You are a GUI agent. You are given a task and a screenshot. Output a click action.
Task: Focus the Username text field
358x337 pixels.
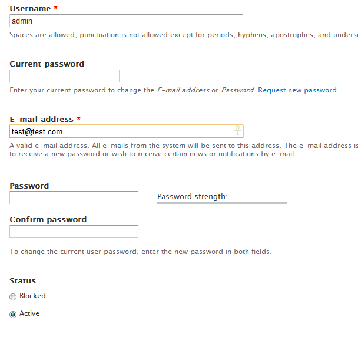click(x=126, y=21)
